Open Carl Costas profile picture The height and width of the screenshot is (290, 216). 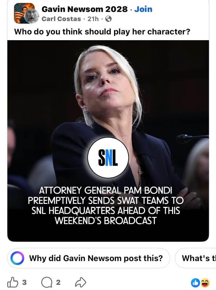tap(32, 16)
